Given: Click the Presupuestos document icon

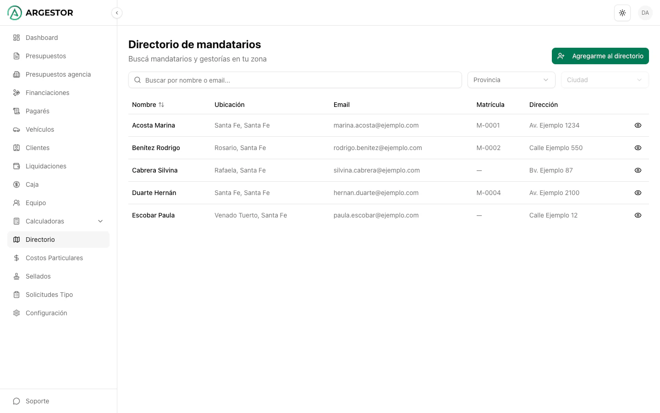Looking at the screenshot, I should coord(16,56).
